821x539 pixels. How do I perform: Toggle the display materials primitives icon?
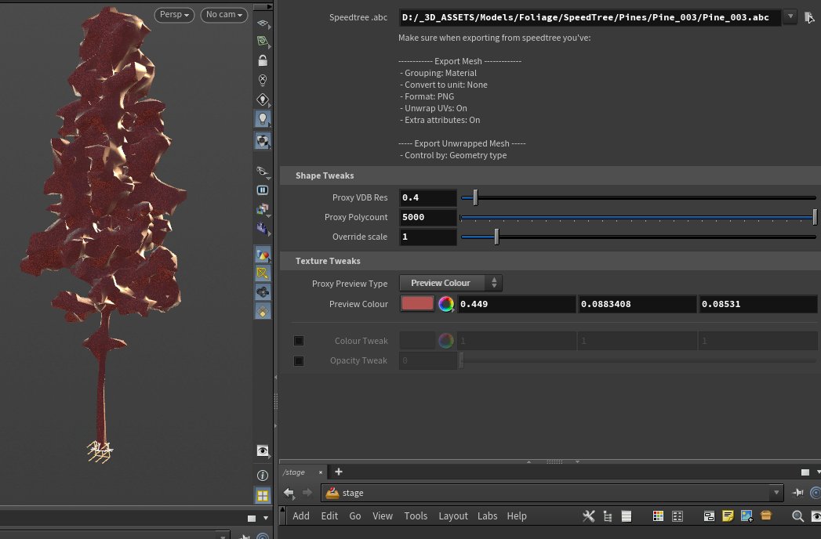coord(263,255)
